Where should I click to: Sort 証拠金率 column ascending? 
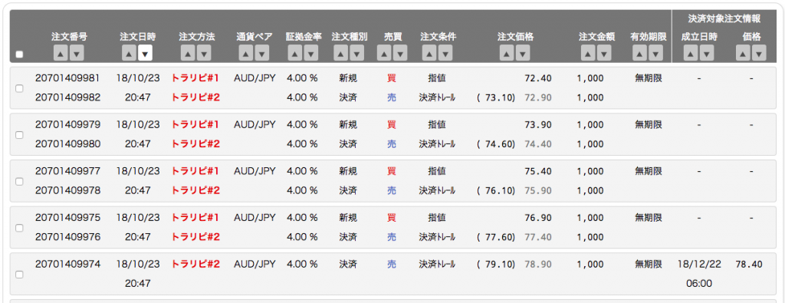click(x=295, y=53)
